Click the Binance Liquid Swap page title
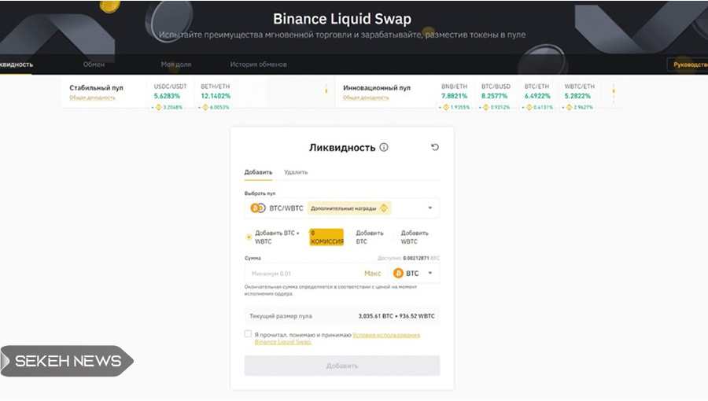 pyautogui.click(x=342, y=19)
